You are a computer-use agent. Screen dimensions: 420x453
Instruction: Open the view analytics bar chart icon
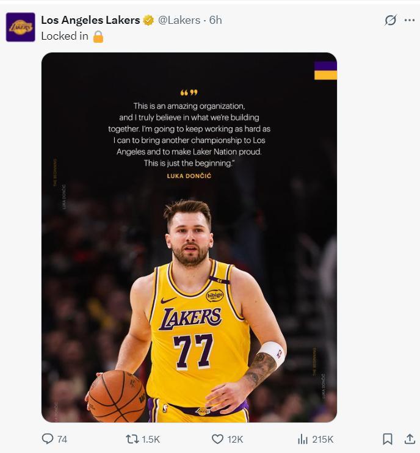(x=302, y=439)
